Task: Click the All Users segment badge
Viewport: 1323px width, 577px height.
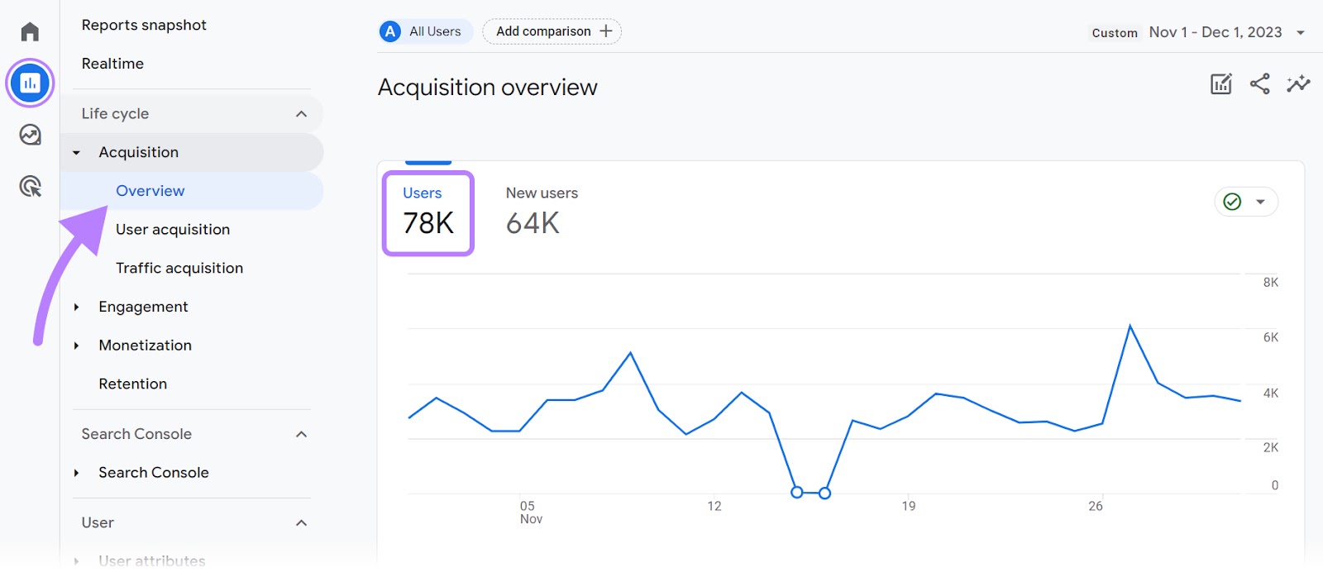Action: (425, 31)
